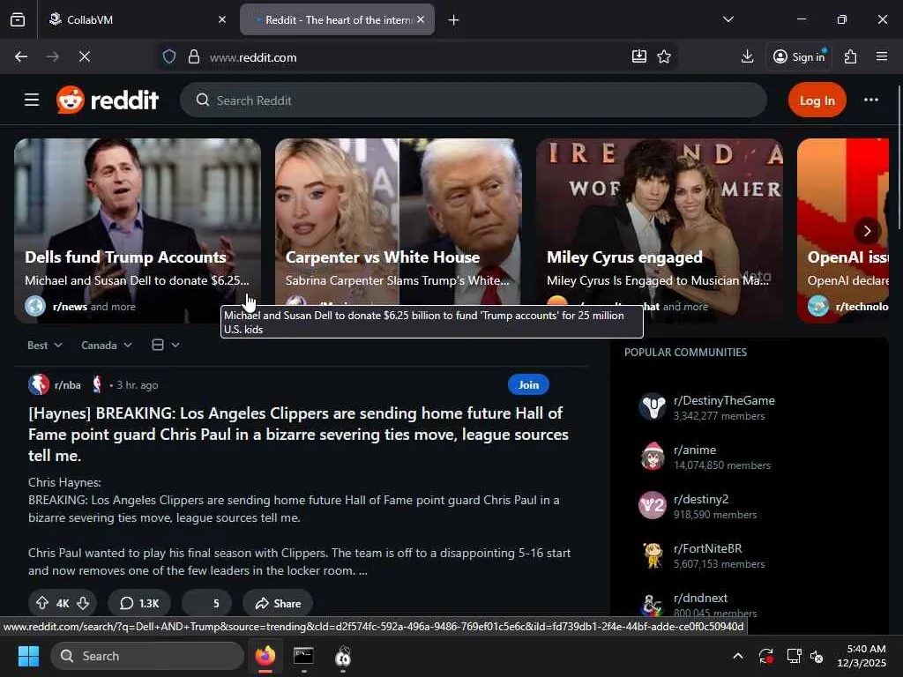Open the taskbar clock and date
The width and height of the screenshot is (903, 677).
pos(862,656)
